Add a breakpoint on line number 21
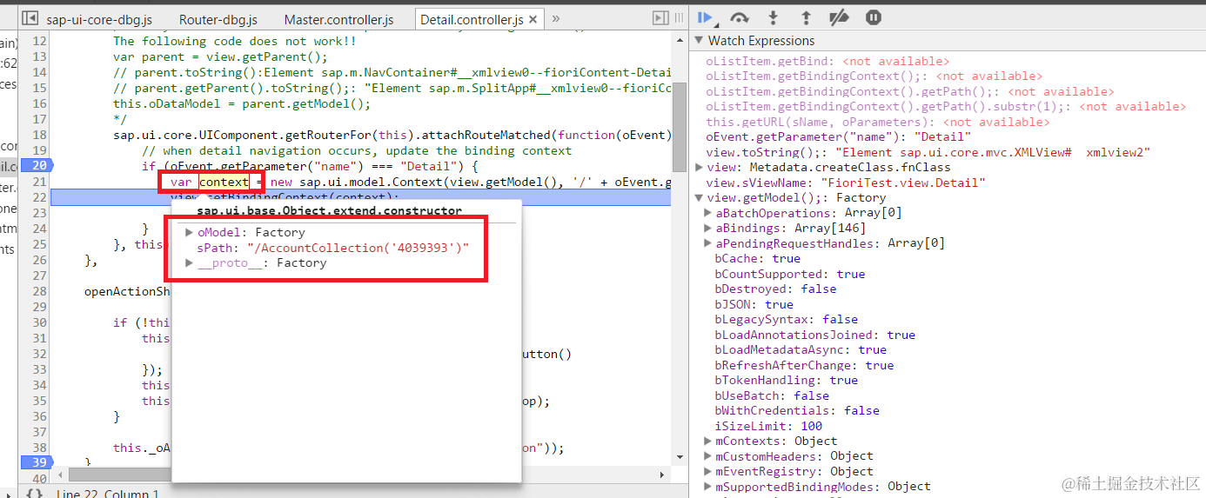This screenshot has width=1206, height=498. [x=37, y=182]
